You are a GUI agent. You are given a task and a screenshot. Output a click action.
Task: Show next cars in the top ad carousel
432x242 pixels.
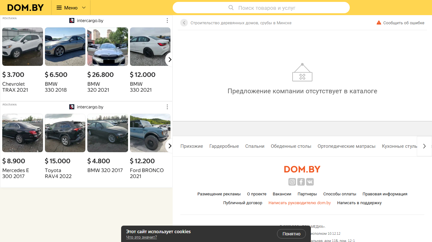pos(170,59)
